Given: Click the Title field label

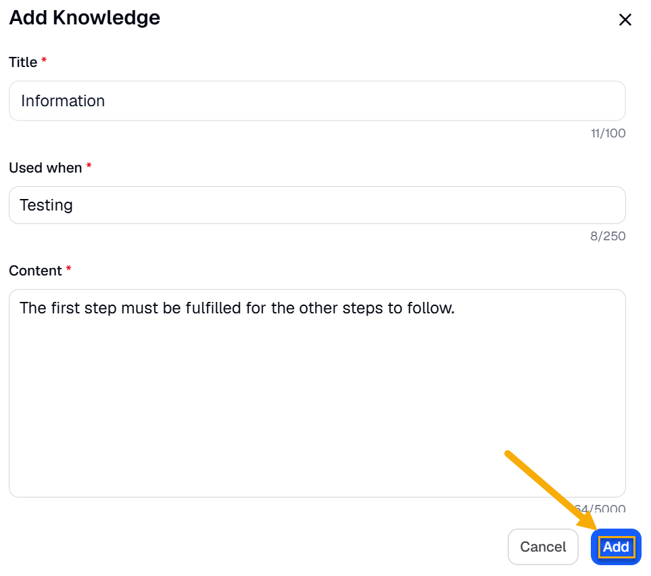Looking at the screenshot, I should click(x=23, y=62).
